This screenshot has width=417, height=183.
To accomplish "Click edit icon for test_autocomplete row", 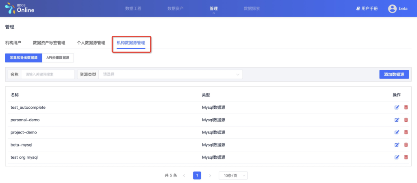I will (397, 108).
